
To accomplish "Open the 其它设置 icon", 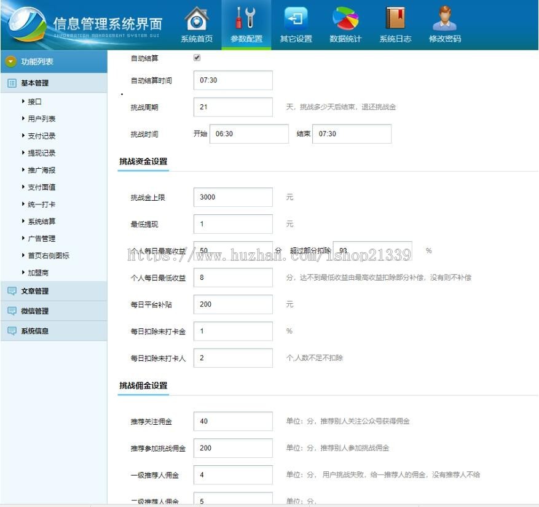I will [296, 18].
